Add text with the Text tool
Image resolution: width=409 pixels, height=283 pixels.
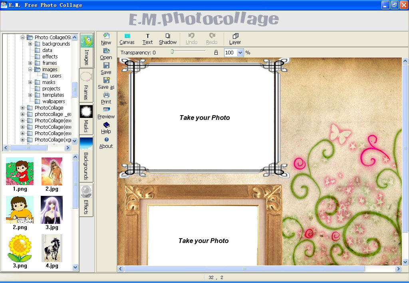[x=148, y=36]
